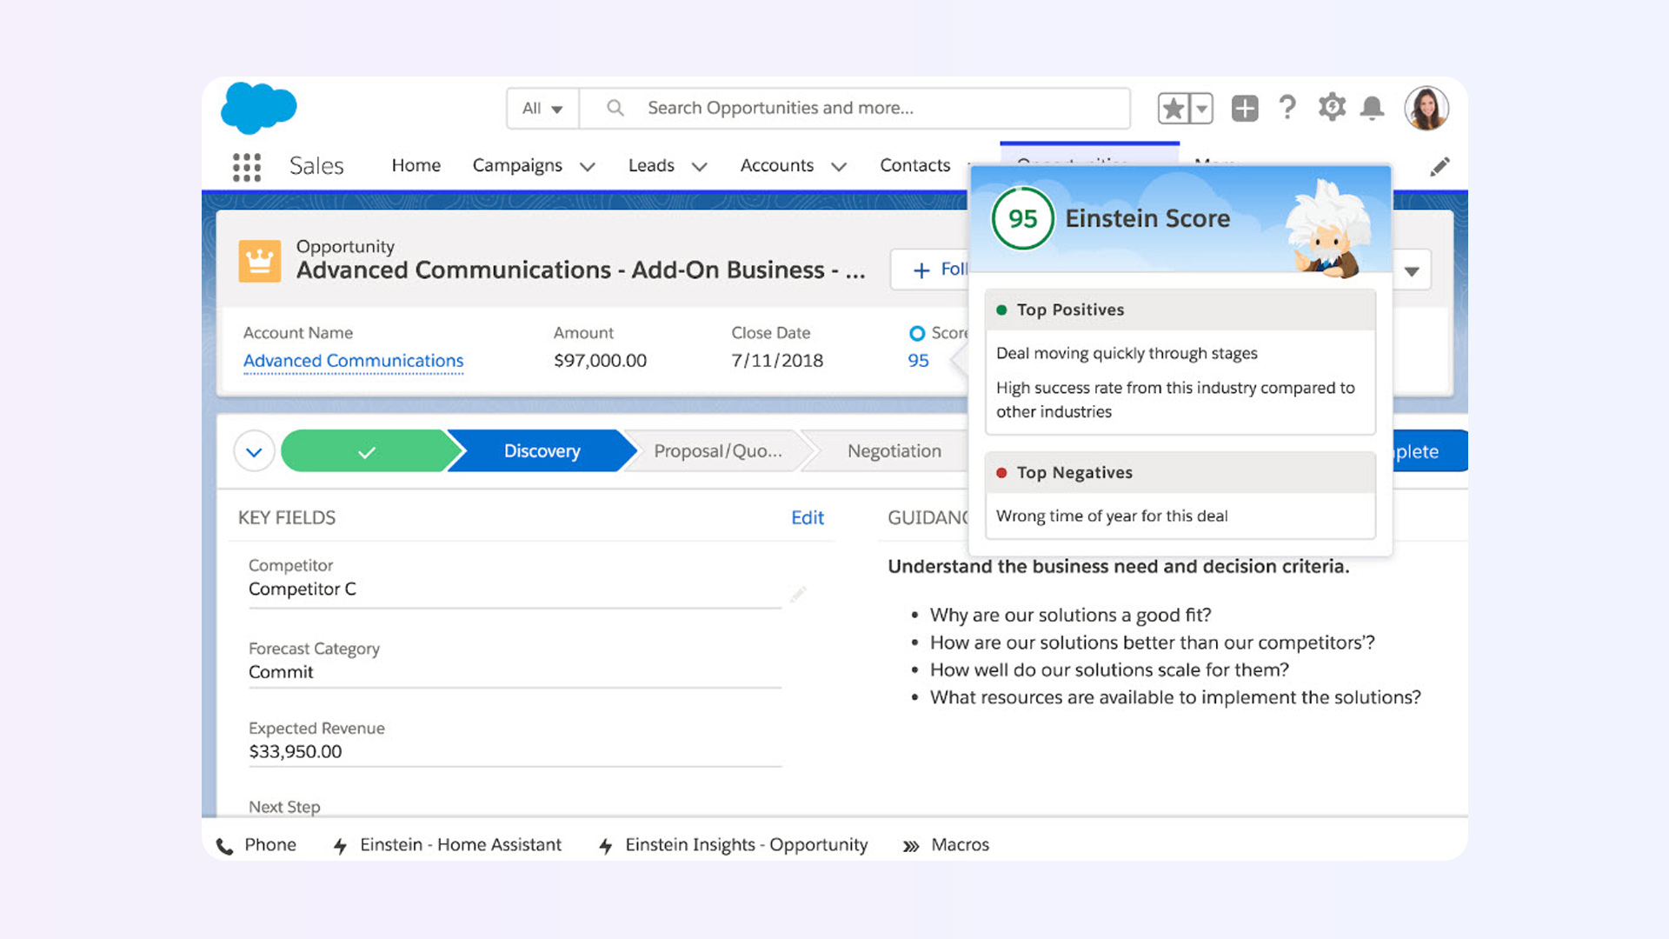
Task: Click the Follow button
Action: [930, 270]
